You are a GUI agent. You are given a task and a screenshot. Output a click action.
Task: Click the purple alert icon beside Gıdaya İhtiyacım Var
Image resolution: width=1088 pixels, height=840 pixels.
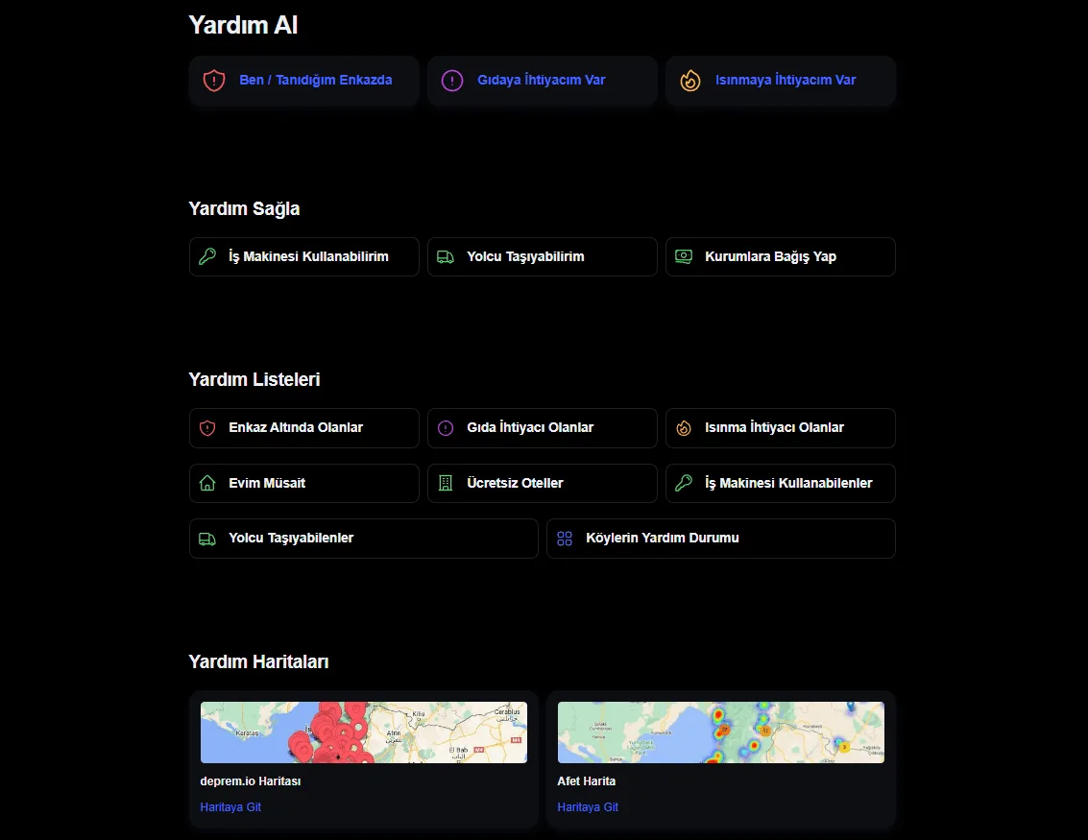451,81
